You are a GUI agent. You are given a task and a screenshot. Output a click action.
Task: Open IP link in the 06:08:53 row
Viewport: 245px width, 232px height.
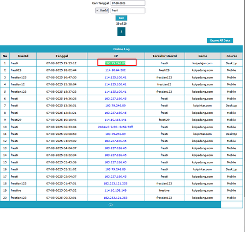click(x=116, y=134)
